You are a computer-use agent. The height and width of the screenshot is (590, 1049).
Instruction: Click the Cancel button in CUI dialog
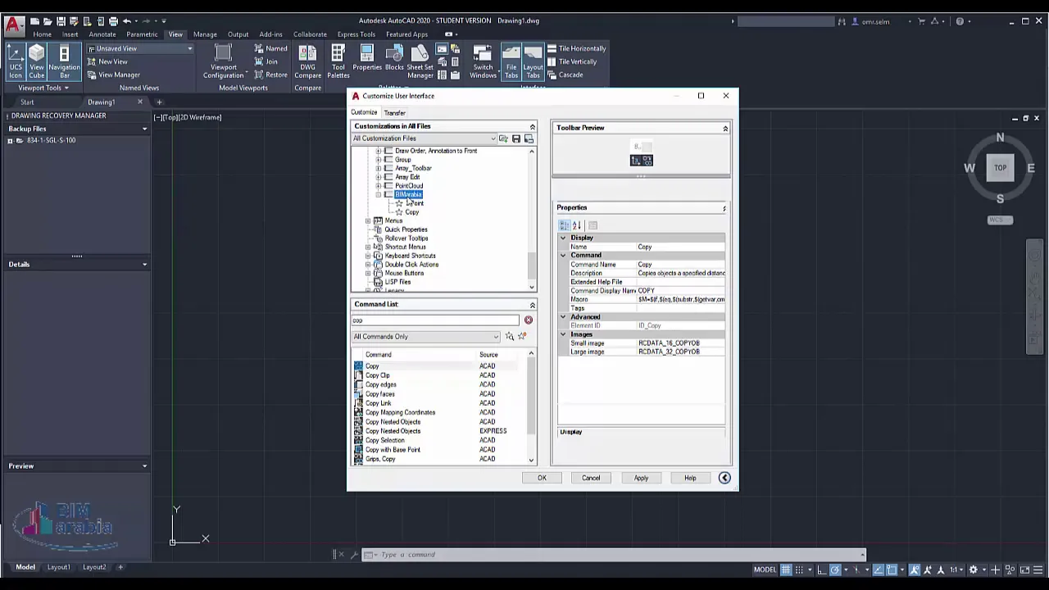[x=591, y=478]
